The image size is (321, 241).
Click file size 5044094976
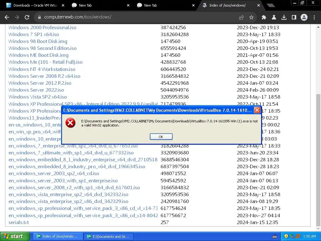pyautogui.click(x=175, y=90)
